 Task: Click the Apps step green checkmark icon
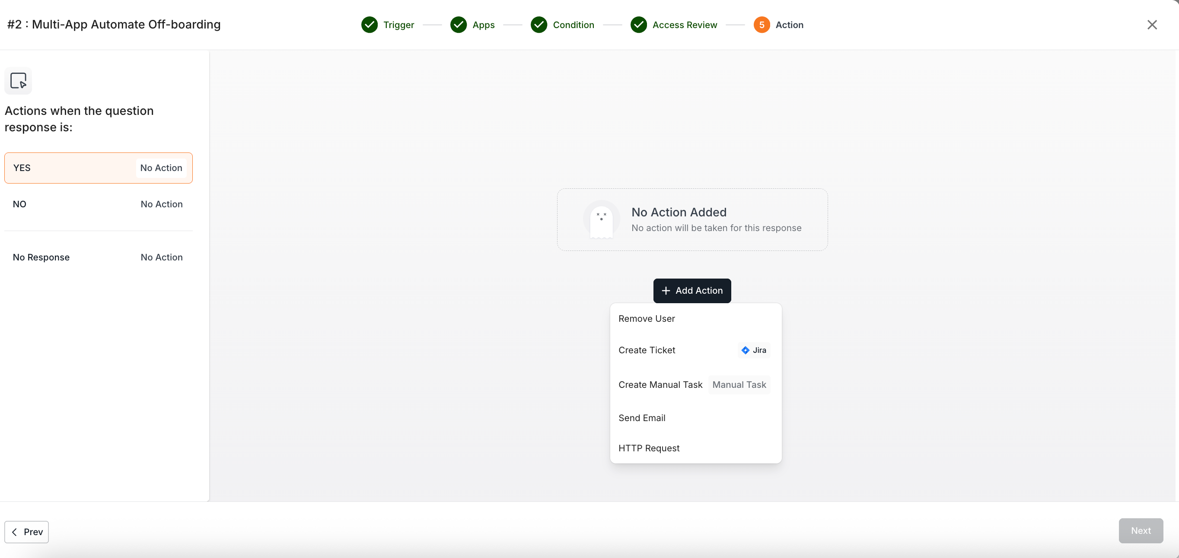[458, 25]
